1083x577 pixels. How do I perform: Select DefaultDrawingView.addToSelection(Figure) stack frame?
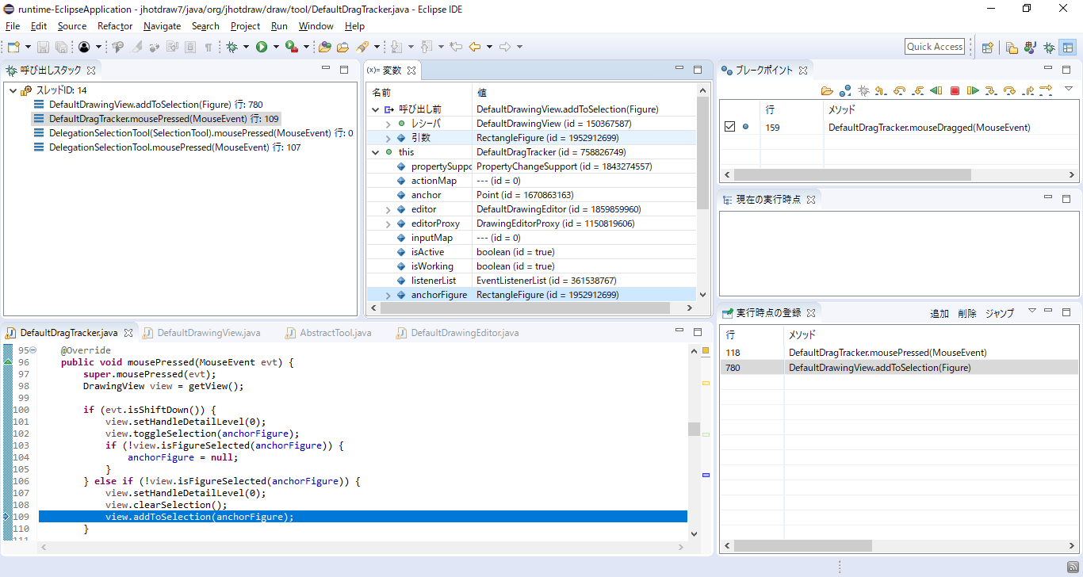pos(155,105)
